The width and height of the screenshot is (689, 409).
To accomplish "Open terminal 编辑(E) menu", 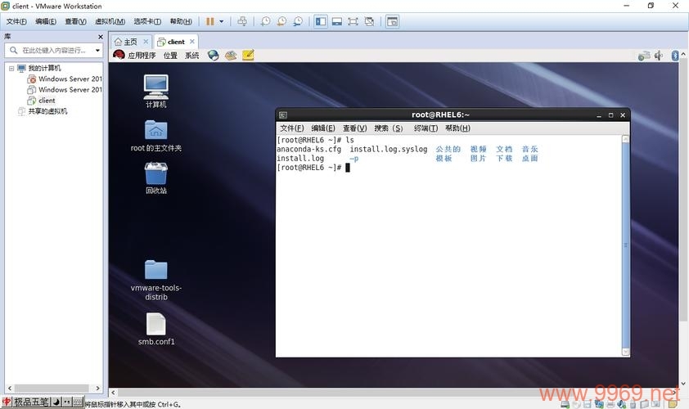I will [x=323, y=128].
